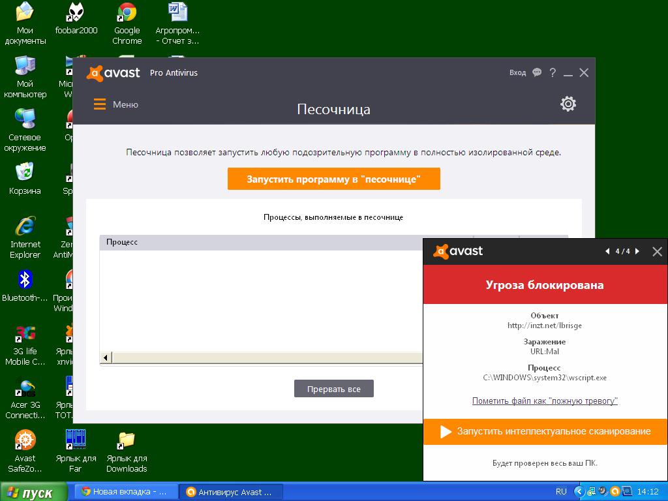Screen dimensions: 668x501
Task: Open Acer 3G Connection desktop icon
Action: [25, 399]
